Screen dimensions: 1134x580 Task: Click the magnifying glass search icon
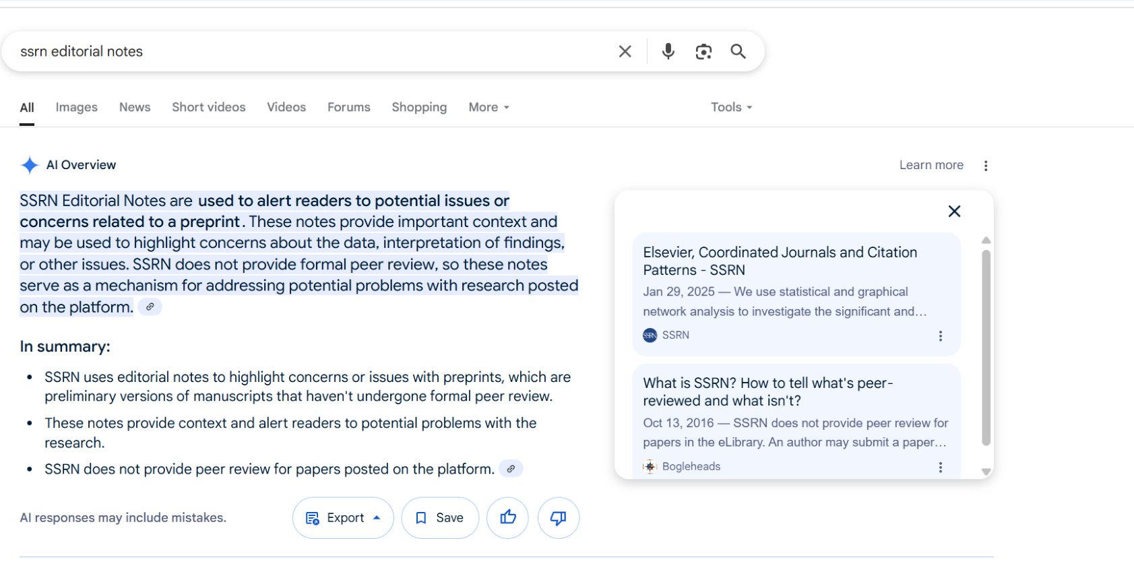pos(738,52)
